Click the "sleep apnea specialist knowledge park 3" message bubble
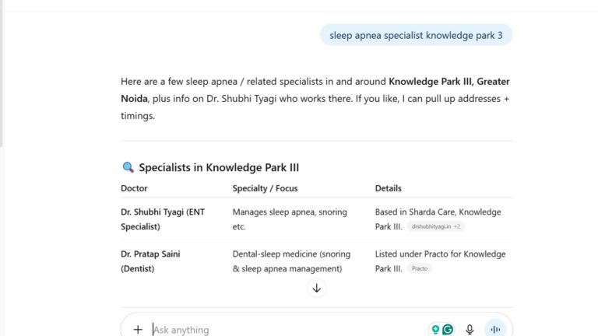 (416, 35)
